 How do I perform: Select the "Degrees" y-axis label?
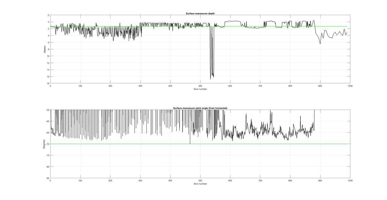(x=44, y=144)
